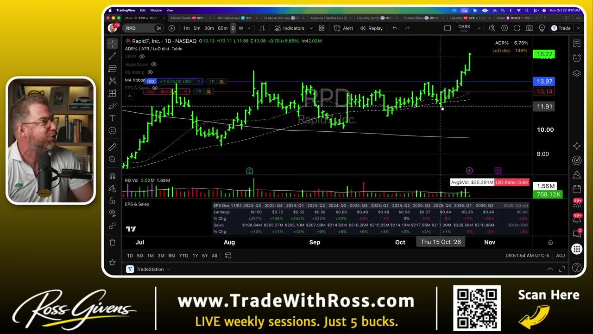Open the watchlist panel icon
Image resolution: width=593 pixels, height=334 pixels.
click(577, 44)
